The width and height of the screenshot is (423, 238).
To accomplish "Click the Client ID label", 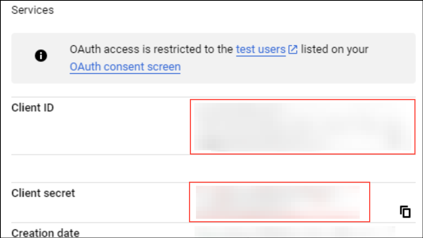I will coord(33,108).
